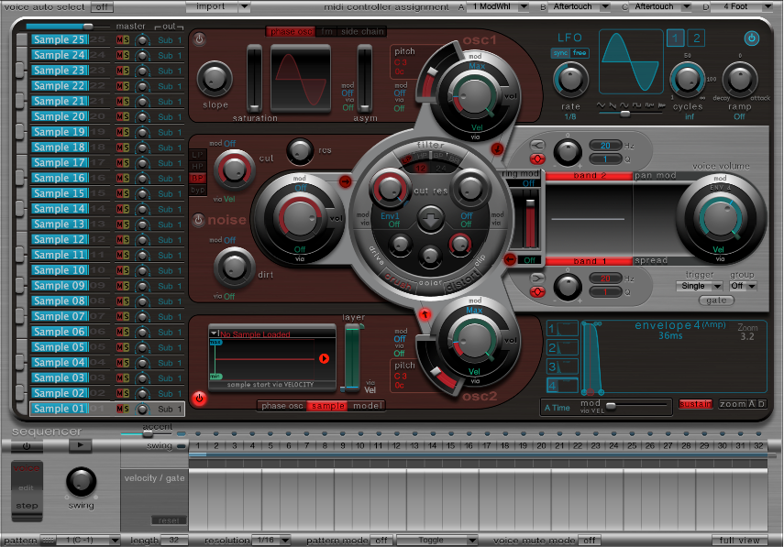Select envelope 3 thumbnail
The image size is (784, 547).
pos(562,366)
